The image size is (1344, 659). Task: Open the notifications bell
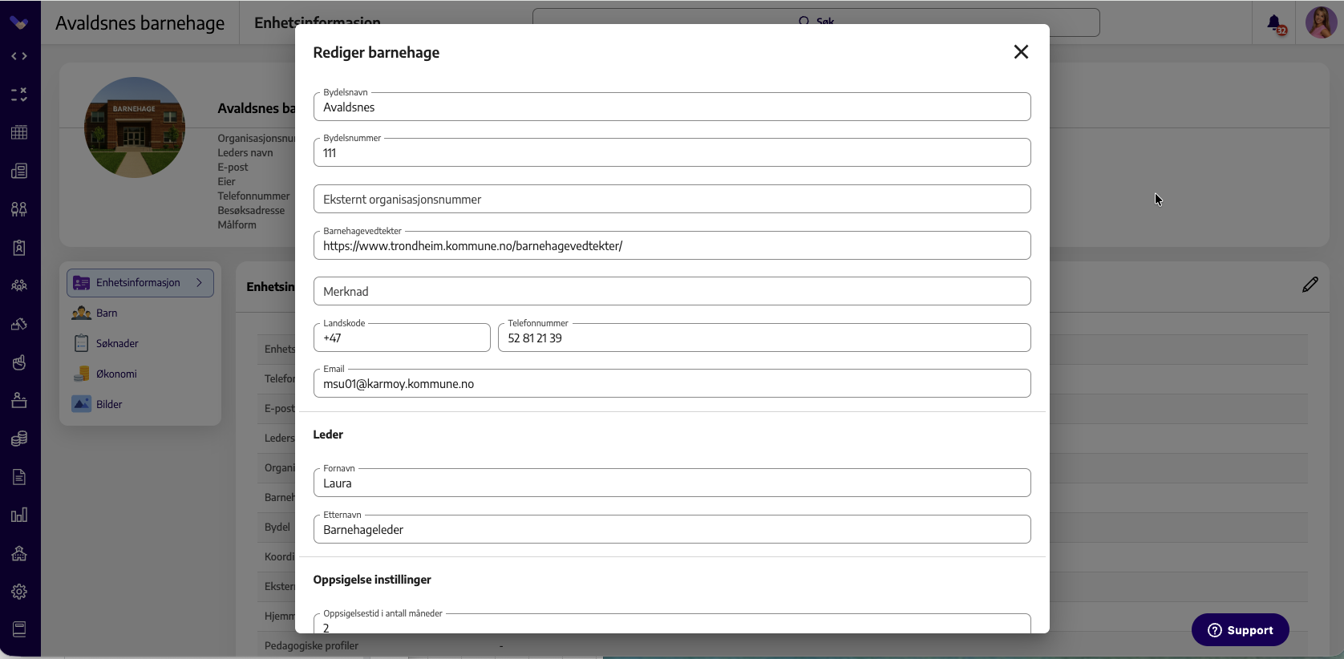coord(1275,24)
